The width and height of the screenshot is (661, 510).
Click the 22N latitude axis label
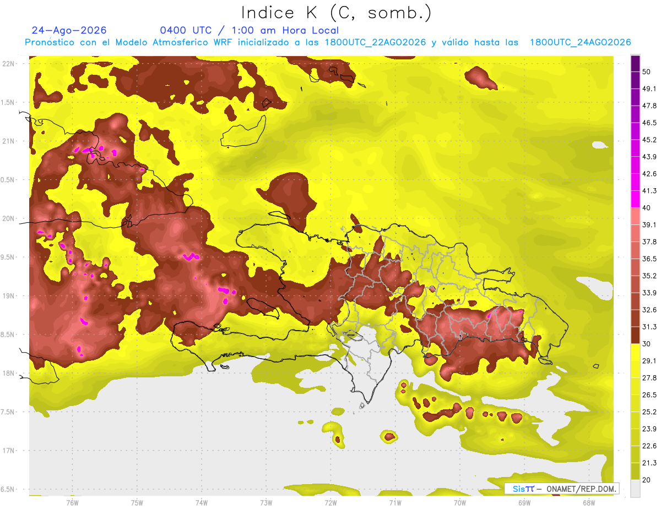click(x=8, y=63)
